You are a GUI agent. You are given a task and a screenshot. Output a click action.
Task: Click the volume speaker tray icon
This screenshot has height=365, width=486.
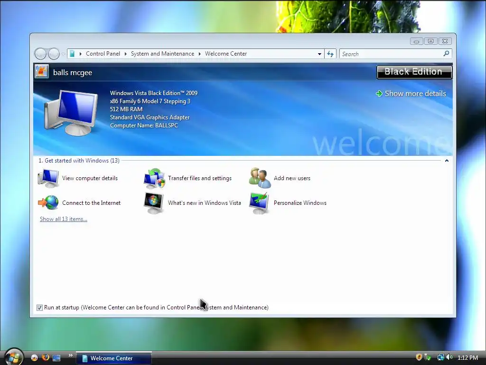[x=449, y=357]
